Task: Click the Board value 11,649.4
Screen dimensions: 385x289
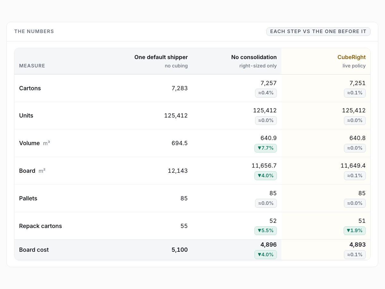Action: 353,166
